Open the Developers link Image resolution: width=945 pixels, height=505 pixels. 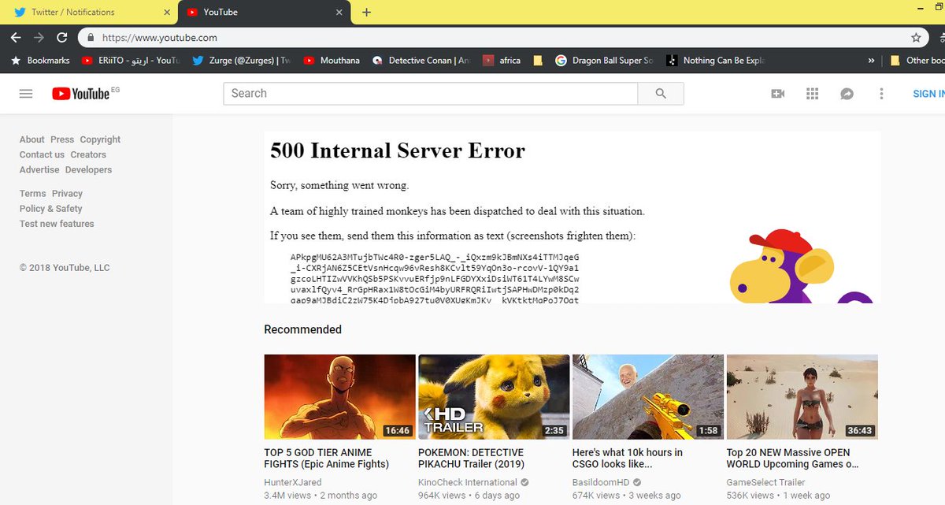(x=88, y=169)
